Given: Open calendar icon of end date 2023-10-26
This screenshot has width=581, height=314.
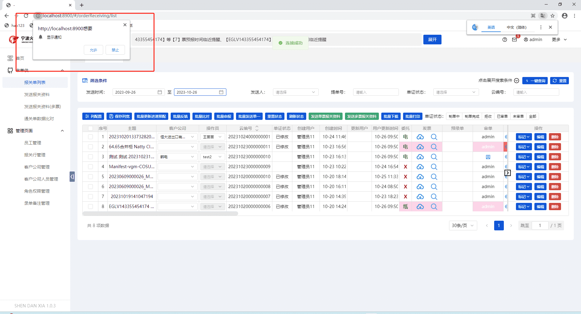Looking at the screenshot, I should point(221,92).
